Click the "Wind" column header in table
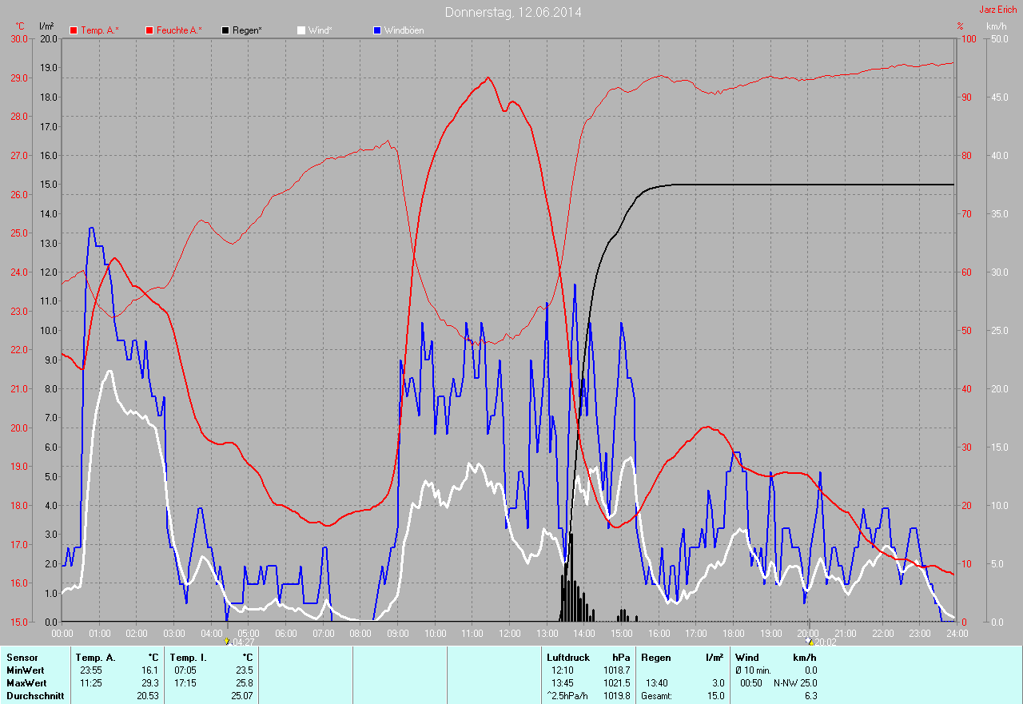1023x704 pixels. point(746,658)
